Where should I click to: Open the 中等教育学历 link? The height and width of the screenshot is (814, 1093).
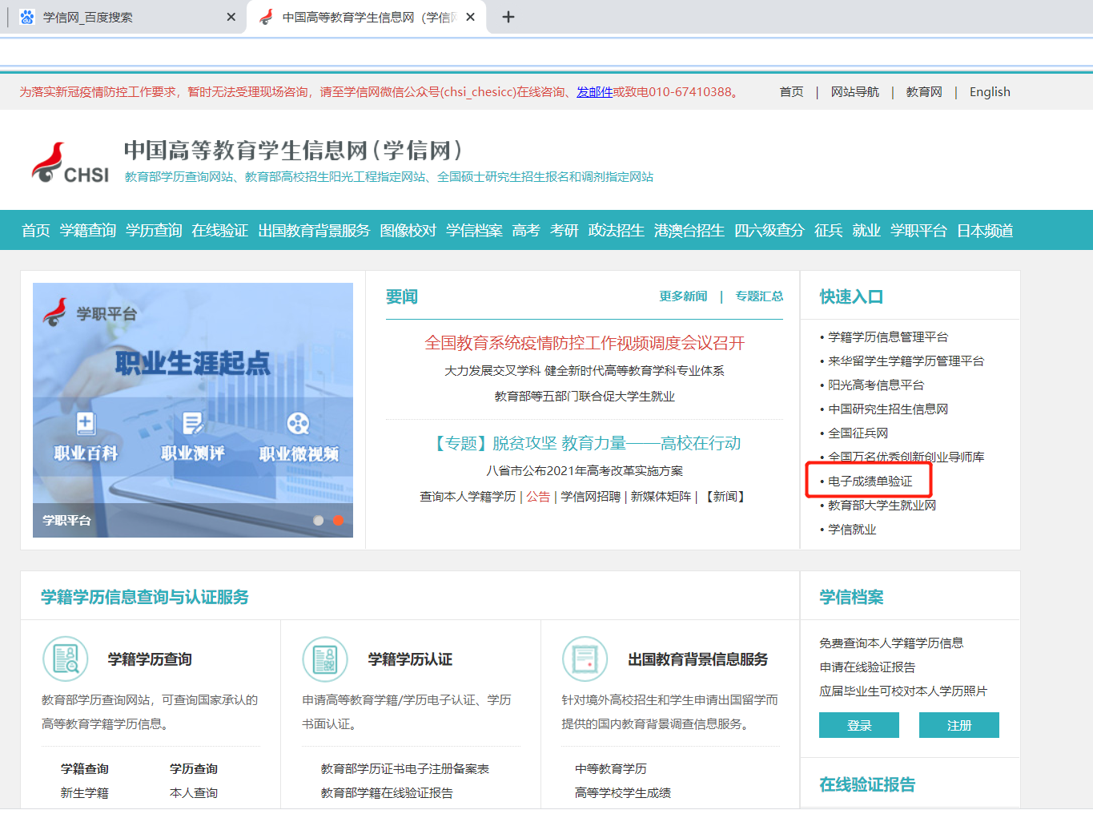coord(611,769)
